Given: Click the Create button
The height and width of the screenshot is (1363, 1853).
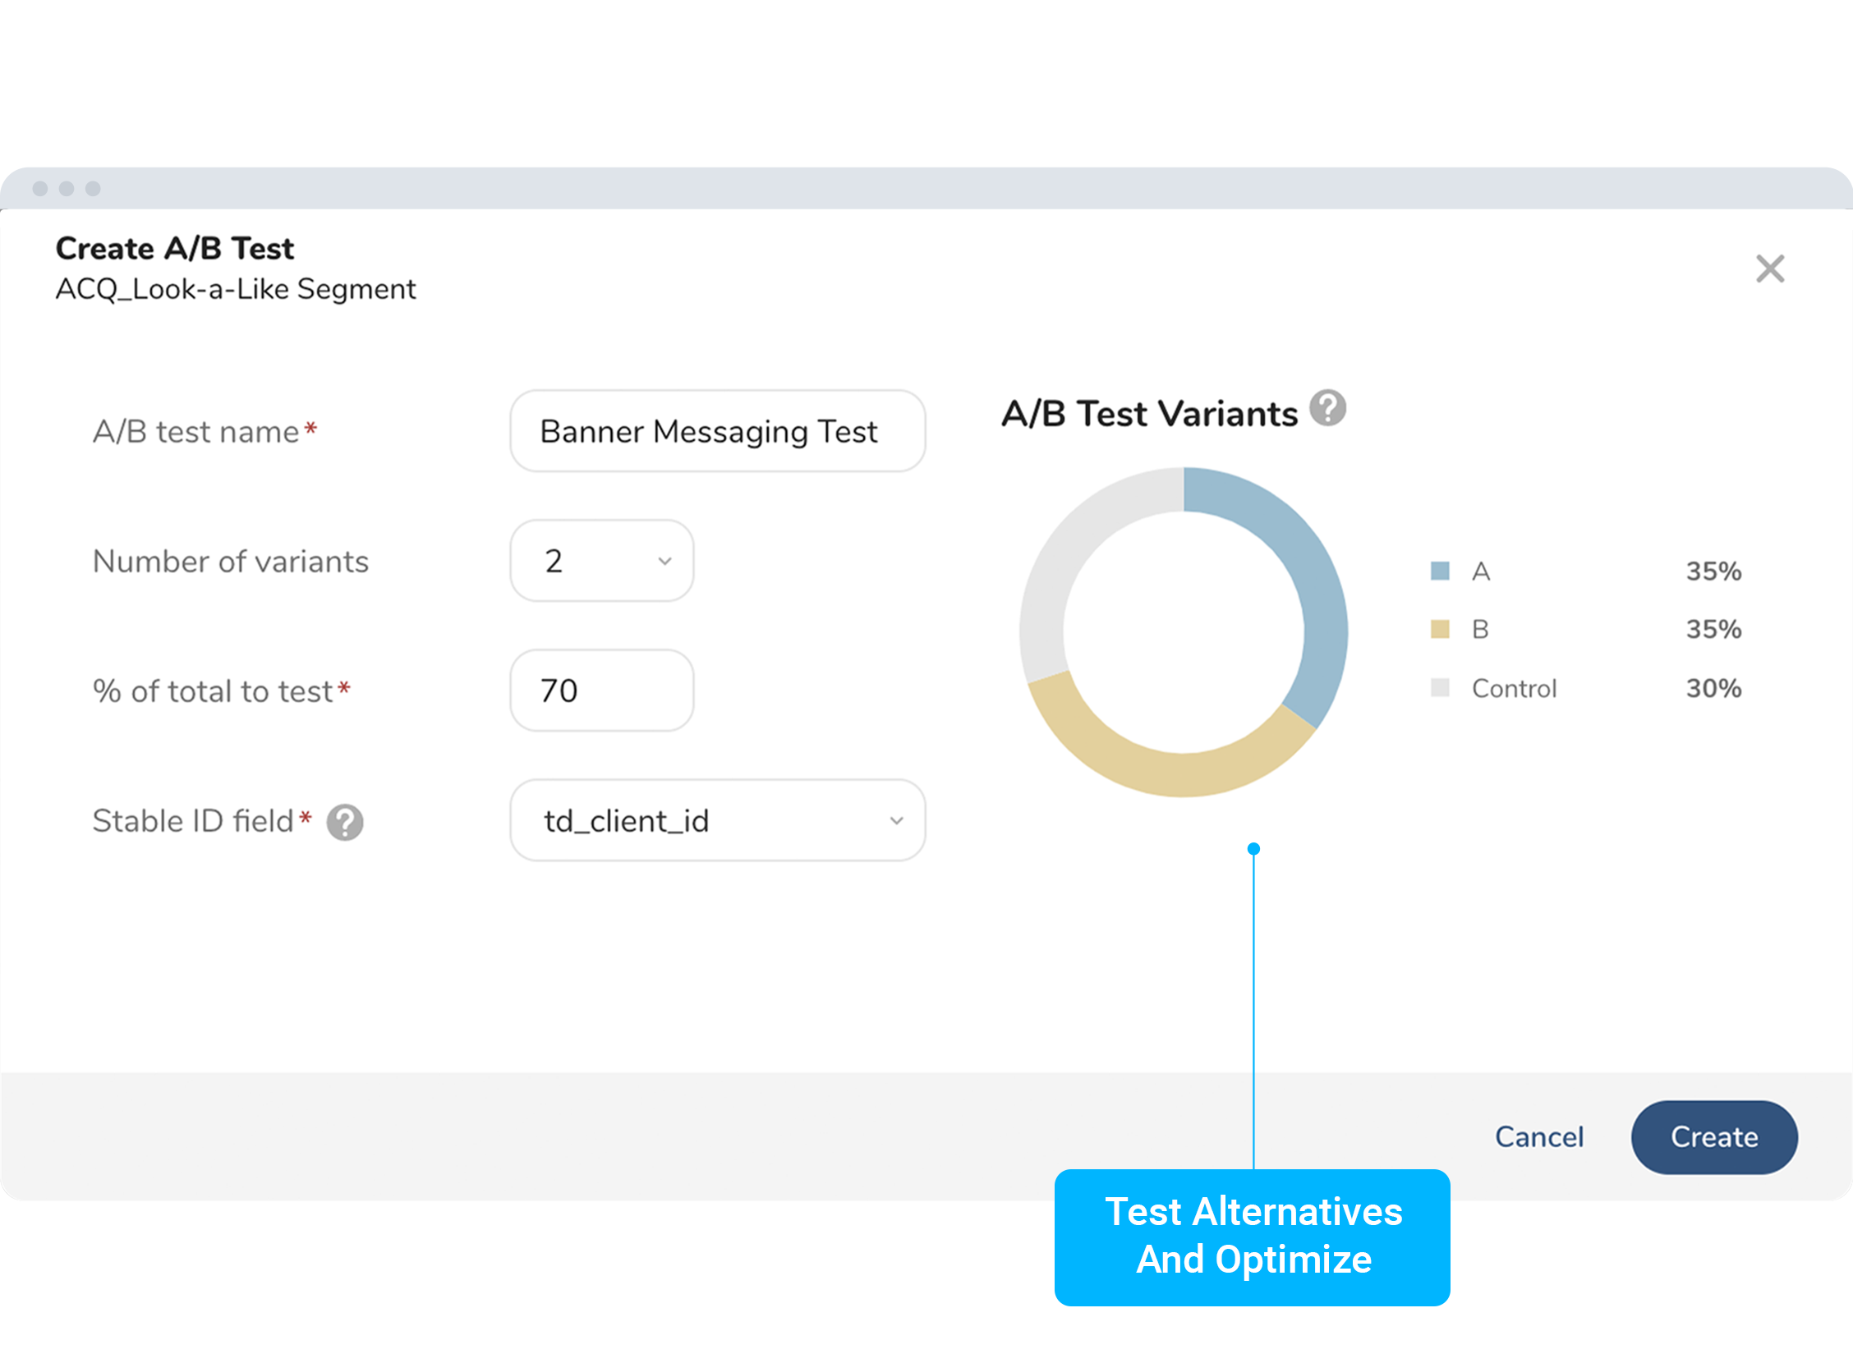Looking at the screenshot, I should pyautogui.click(x=1714, y=1137).
